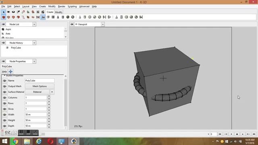The height and width of the screenshot is (145, 258).
Task: Toggle the pin icon of Node List panel
Action: [3, 24]
